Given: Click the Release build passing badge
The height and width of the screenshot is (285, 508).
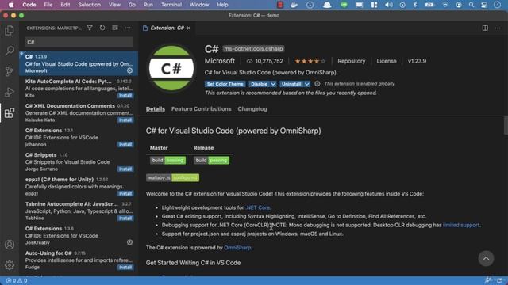Looking at the screenshot, I should coord(211,160).
